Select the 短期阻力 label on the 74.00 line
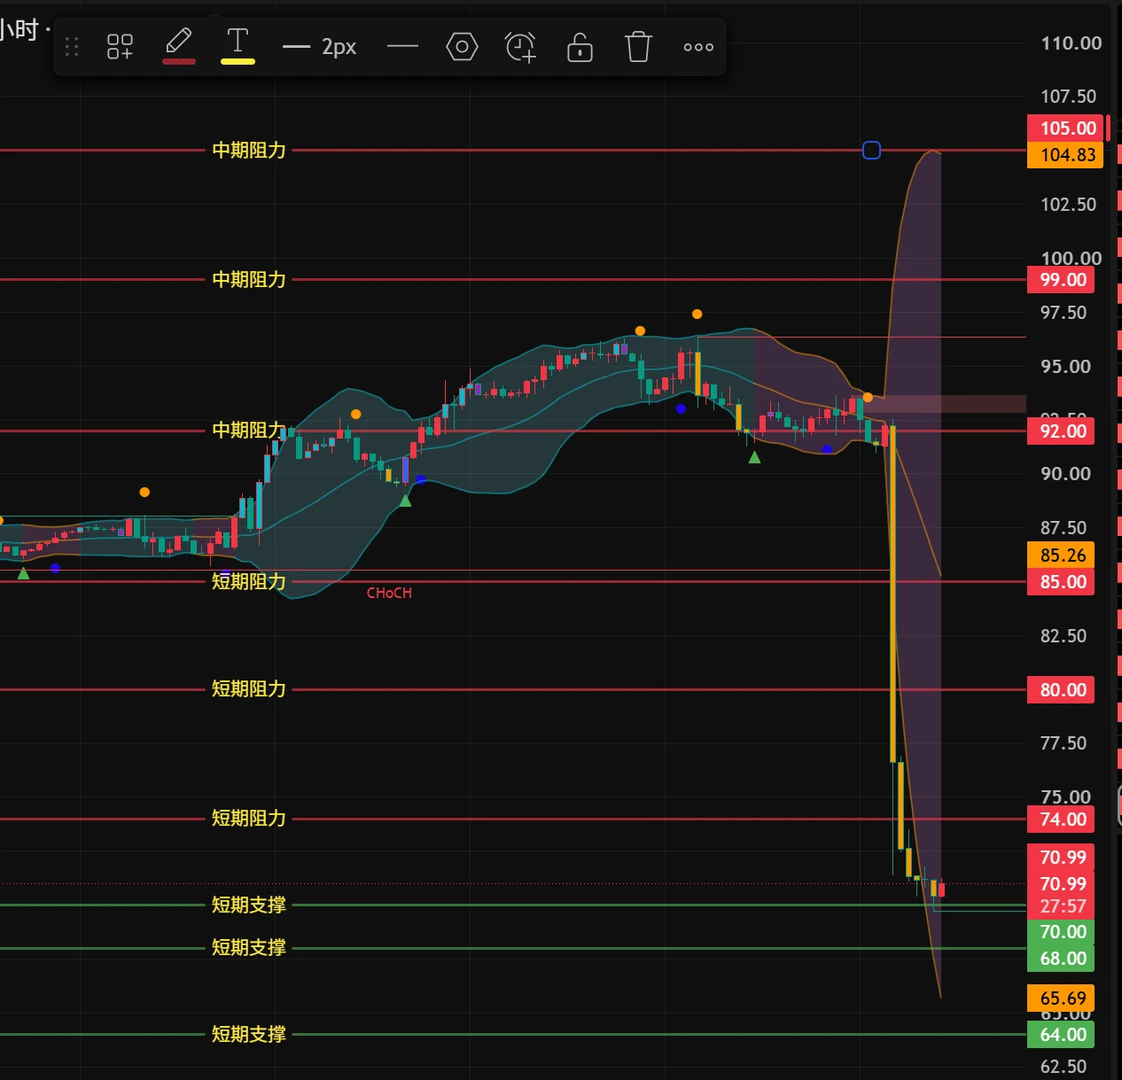The width and height of the screenshot is (1122, 1080). (249, 819)
